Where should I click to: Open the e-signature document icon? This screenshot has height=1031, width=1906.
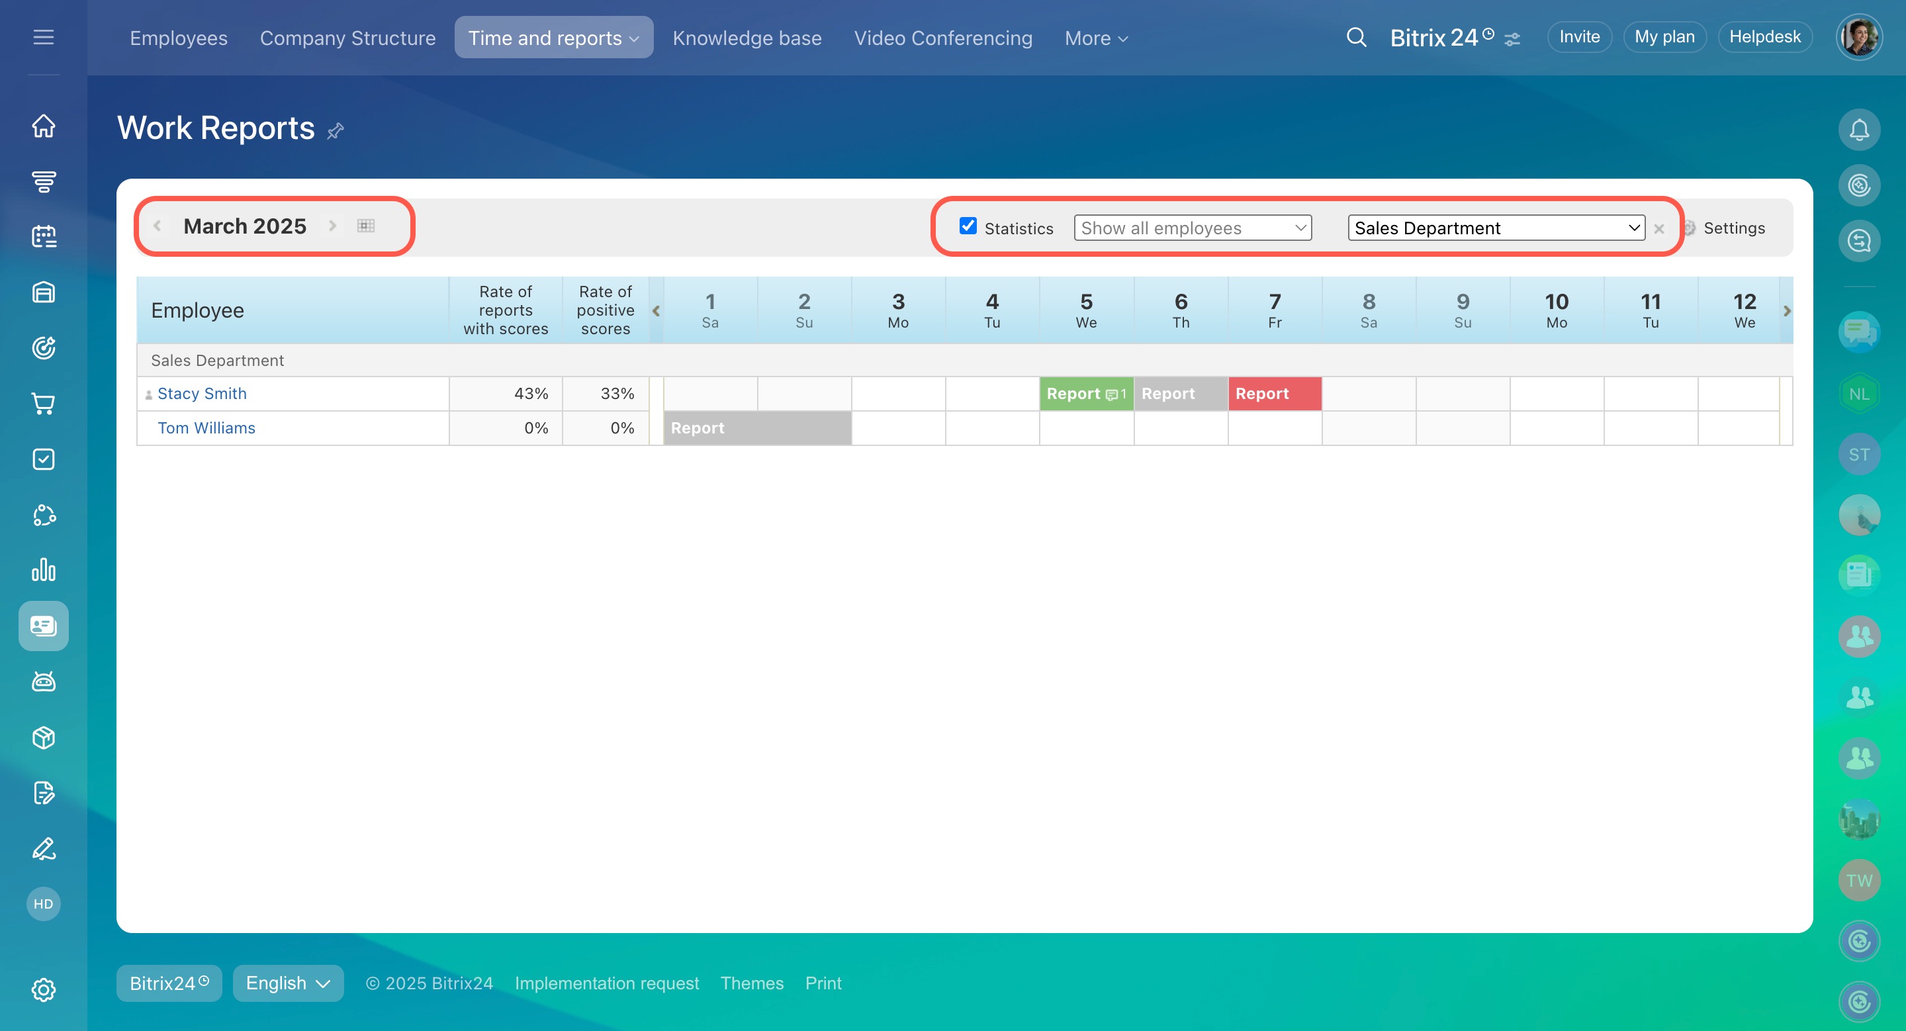point(44,793)
